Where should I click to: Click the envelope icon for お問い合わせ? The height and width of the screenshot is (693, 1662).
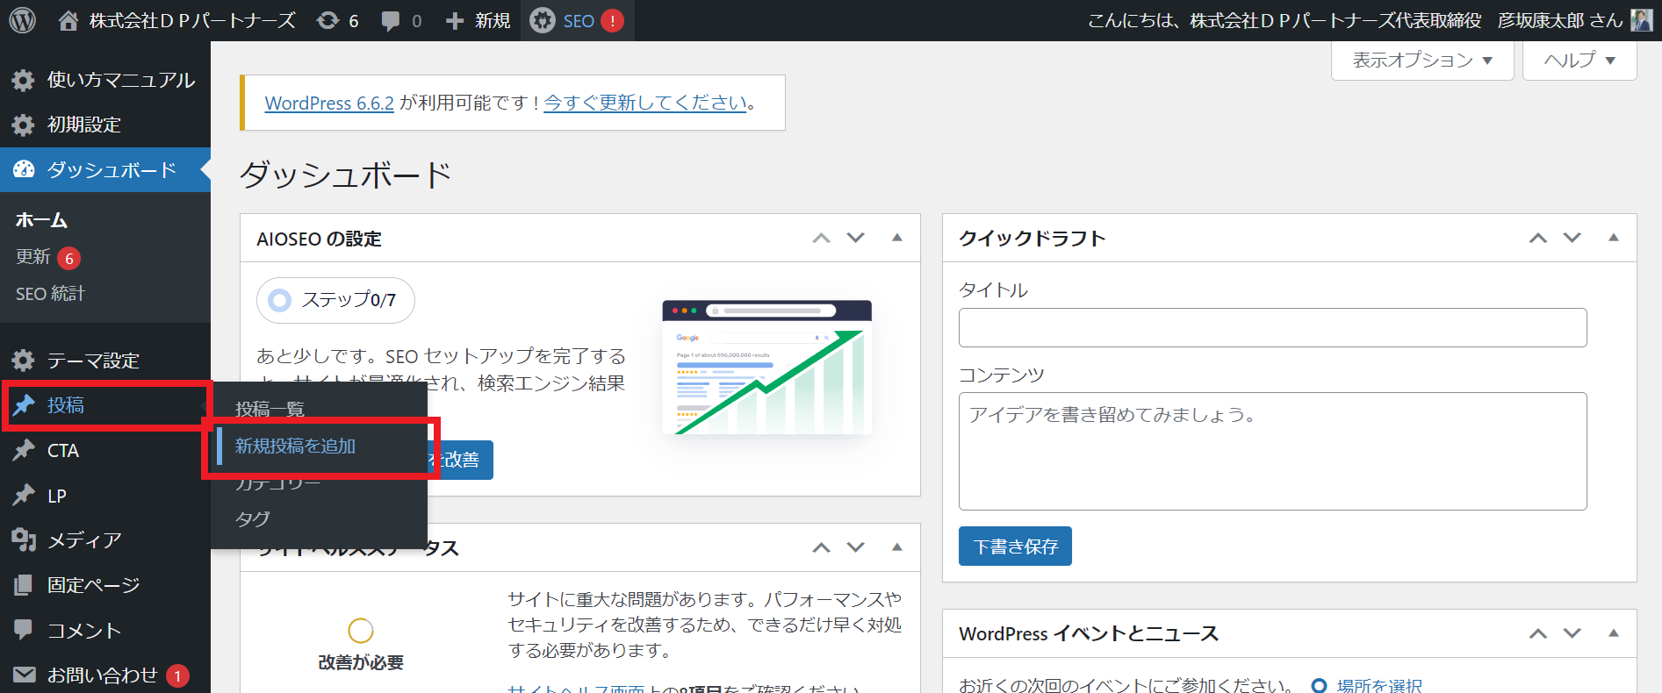pos(24,675)
